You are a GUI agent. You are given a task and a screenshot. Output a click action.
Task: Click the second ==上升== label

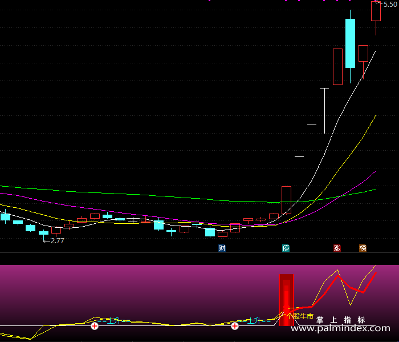pyautogui.click(x=254, y=321)
